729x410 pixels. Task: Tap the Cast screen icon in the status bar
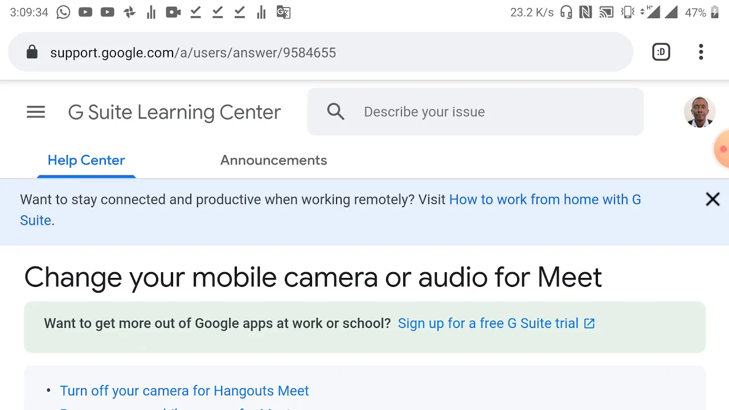coord(606,13)
